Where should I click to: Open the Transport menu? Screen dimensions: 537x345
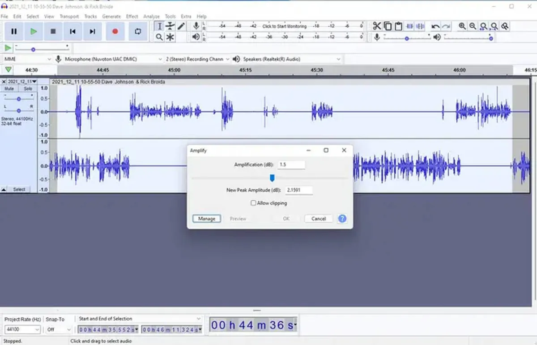69,16
